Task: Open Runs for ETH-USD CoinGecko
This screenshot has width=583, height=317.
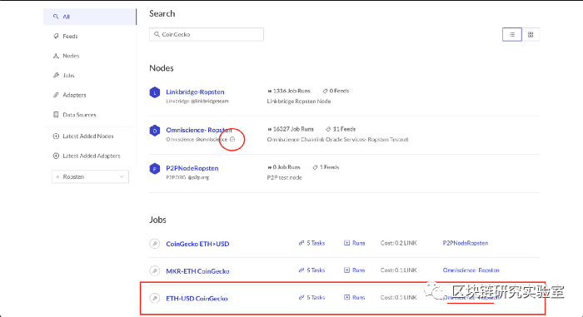Action: (354, 298)
